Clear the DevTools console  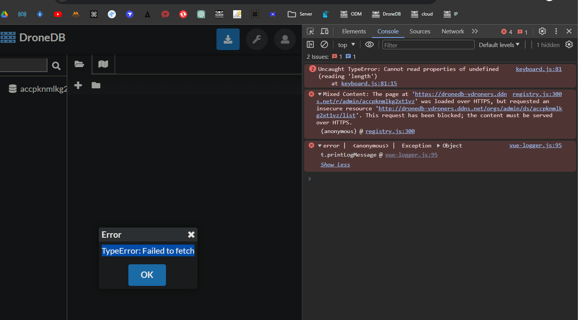324,45
